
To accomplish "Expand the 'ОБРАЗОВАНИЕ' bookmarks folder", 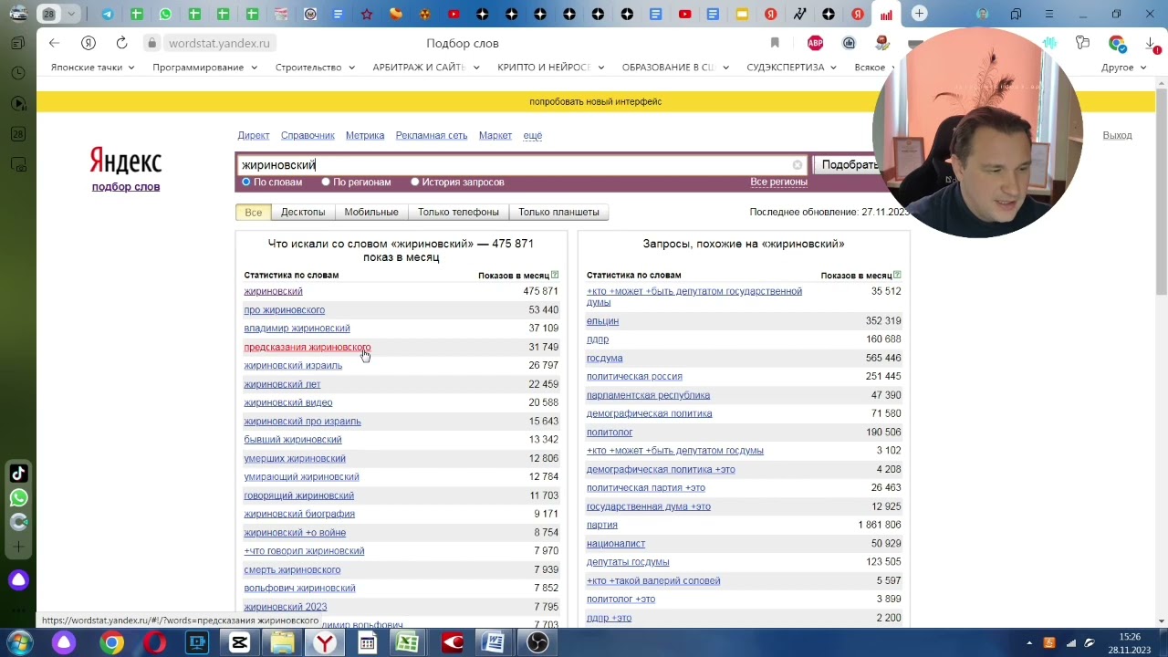I will 675,68.
